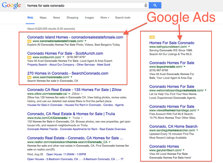
Task: Open the More dropdown in search nav
Action: [105, 17]
